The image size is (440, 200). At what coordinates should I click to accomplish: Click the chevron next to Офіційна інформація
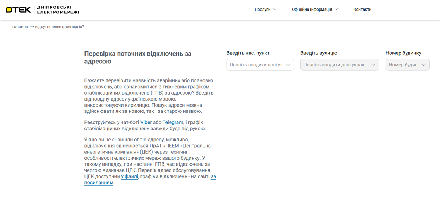click(x=336, y=9)
